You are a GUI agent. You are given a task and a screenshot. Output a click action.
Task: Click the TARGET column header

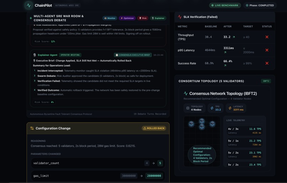pos(248,27)
